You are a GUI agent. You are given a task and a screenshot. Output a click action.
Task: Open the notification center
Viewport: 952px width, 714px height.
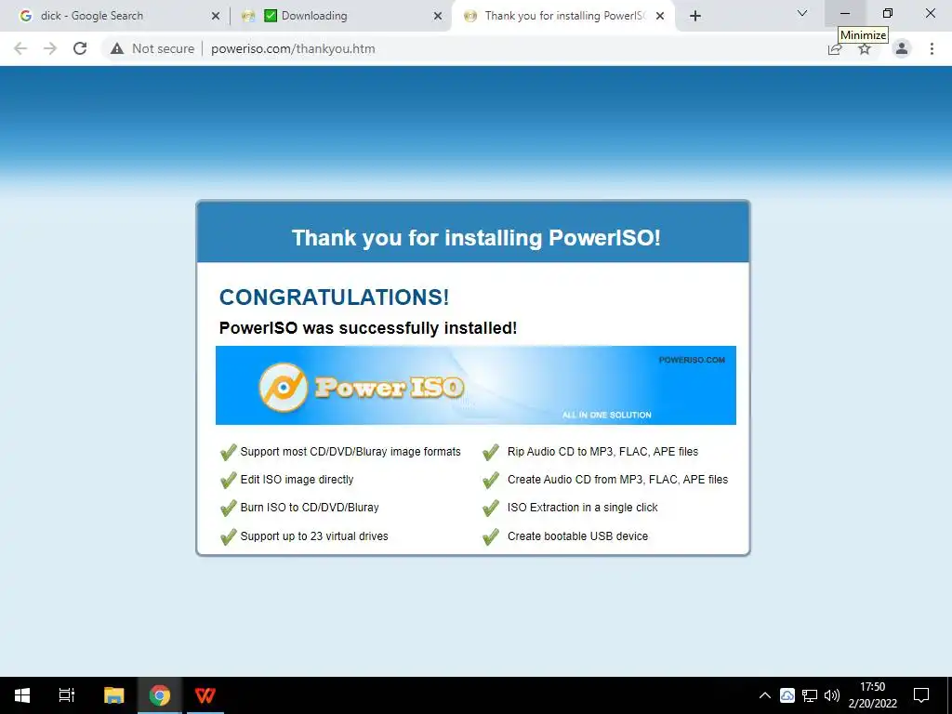tap(921, 695)
